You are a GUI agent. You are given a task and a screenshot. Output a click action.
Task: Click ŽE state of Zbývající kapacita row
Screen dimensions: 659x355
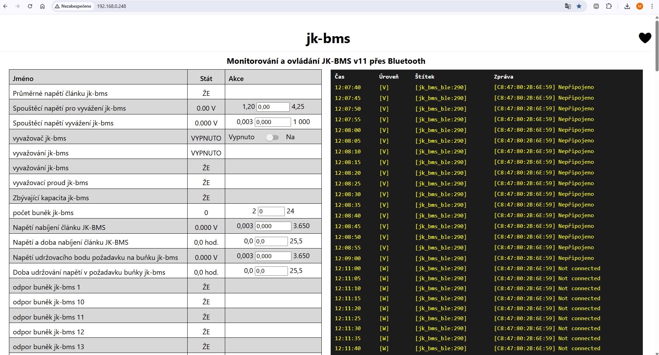coord(206,198)
